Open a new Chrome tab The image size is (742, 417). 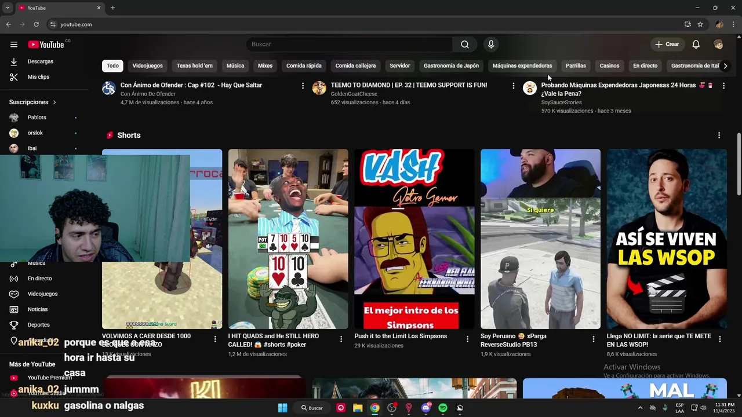(112, 8)
